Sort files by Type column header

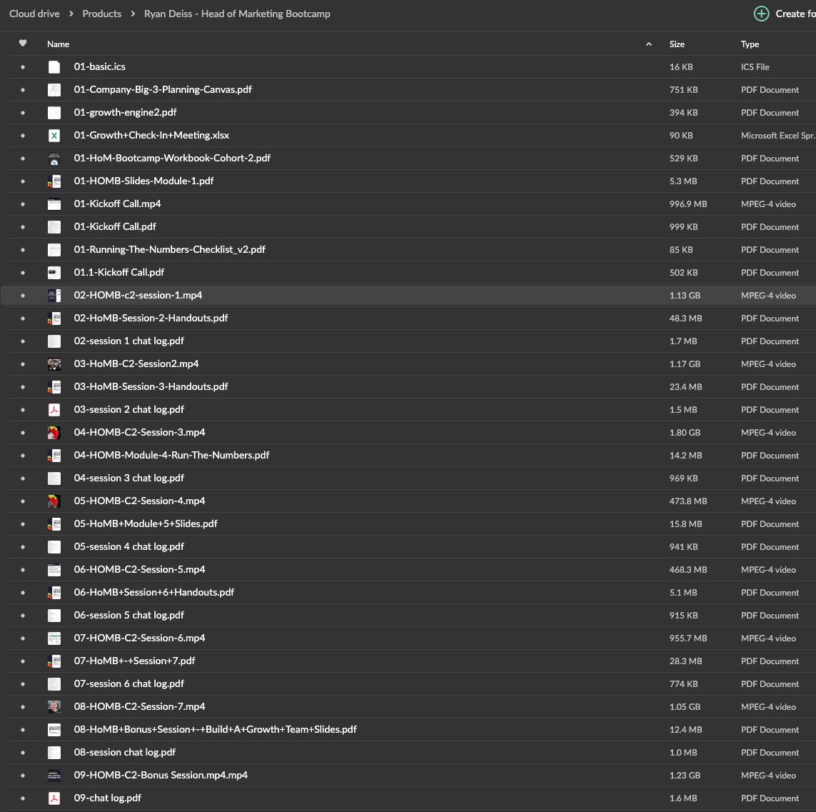pos(750,44)
